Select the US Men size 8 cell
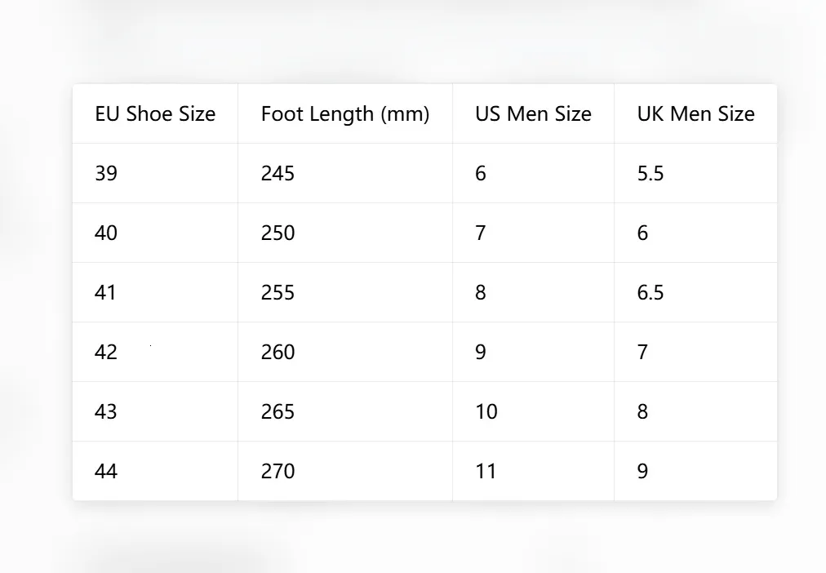Viewport: 826px width, 573px height. [533, 292]
